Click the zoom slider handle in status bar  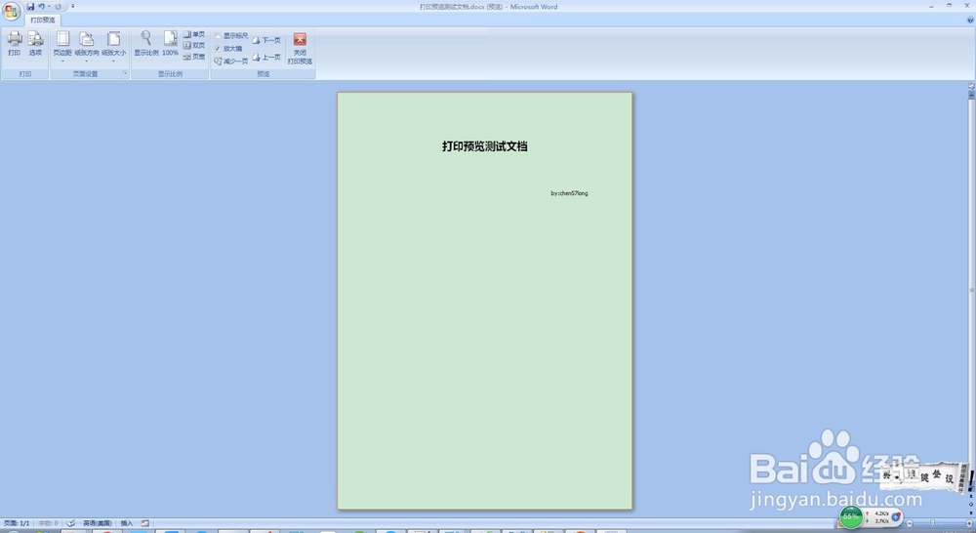[932, 523]
